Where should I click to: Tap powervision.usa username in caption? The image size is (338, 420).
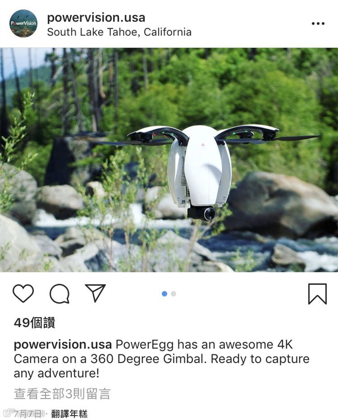63,344
